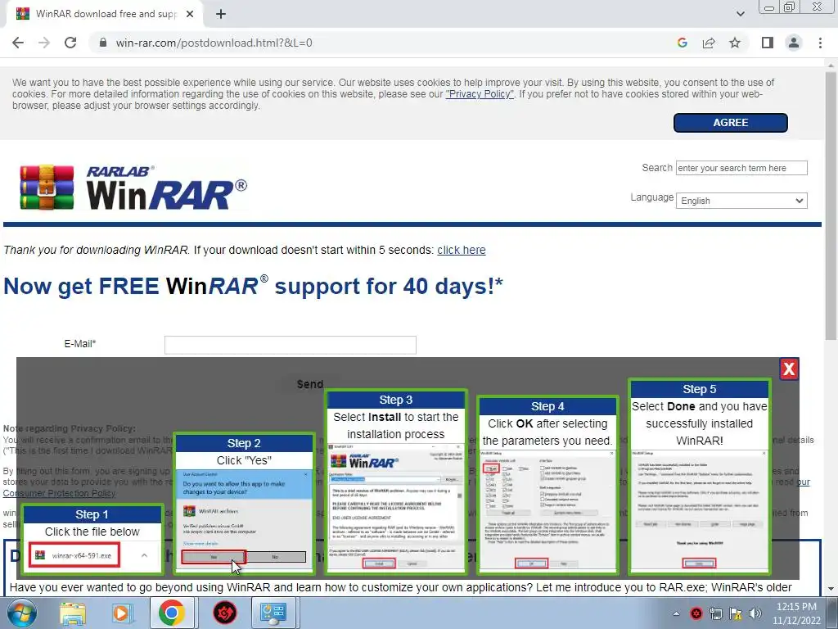
Task: Focus the search term input field
Action: (741, 168)
